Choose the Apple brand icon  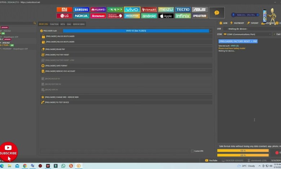coord(166,16)
